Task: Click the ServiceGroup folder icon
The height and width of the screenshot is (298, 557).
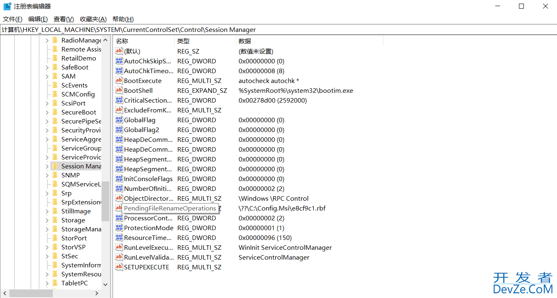Action: pyautogui.click(x=55, y=148)
